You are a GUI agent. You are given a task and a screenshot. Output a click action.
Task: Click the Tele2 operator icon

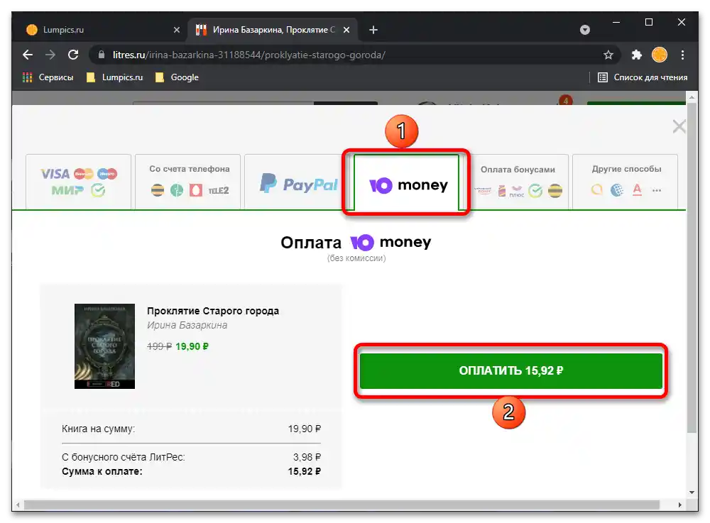[218, 190]
